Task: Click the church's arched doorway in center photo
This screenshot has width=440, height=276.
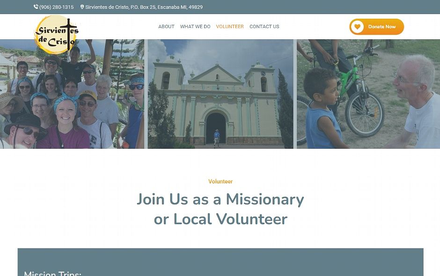Action: coord(216,128)
